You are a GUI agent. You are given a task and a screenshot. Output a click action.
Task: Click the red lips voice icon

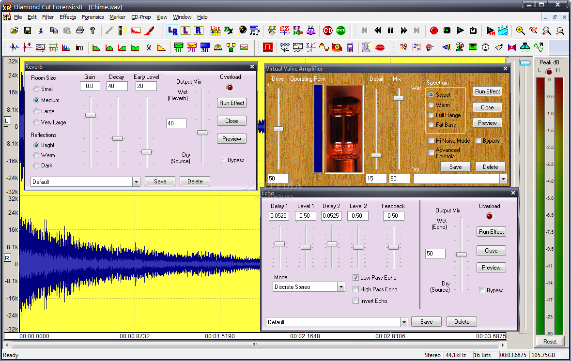pos(380,48)
